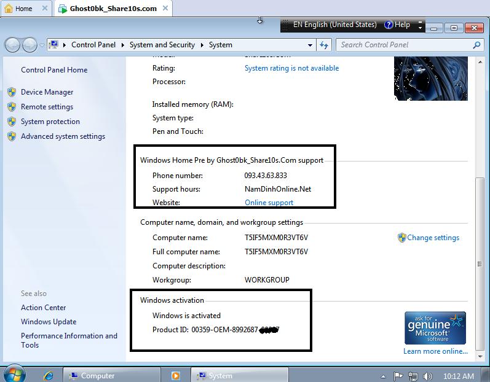Switch to Computer taskbar window

coord(112,375)
